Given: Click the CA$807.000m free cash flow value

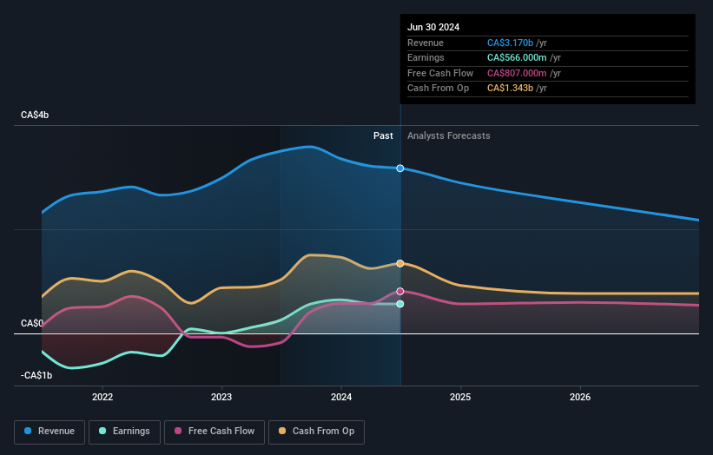Looking at the screenshot, I should click(x=517, y=73).
